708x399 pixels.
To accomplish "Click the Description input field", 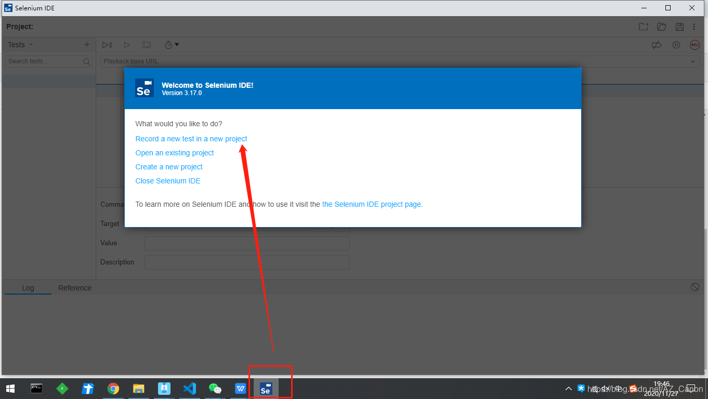I will 247,262.
